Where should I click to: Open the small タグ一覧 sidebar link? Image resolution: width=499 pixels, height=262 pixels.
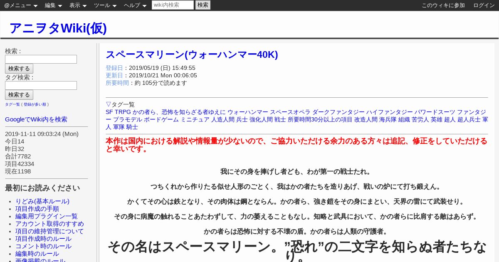click(12, 104)
